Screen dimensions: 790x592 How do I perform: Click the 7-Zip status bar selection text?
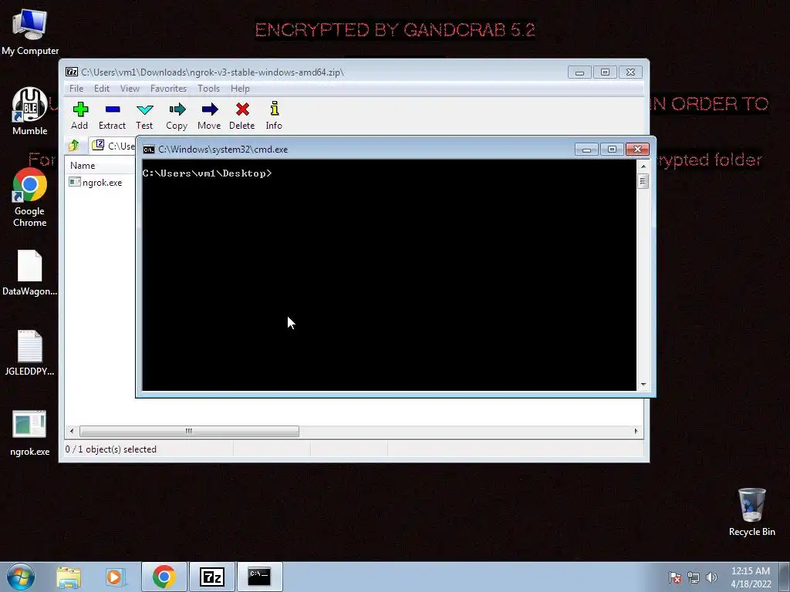[x=111, y=449]
